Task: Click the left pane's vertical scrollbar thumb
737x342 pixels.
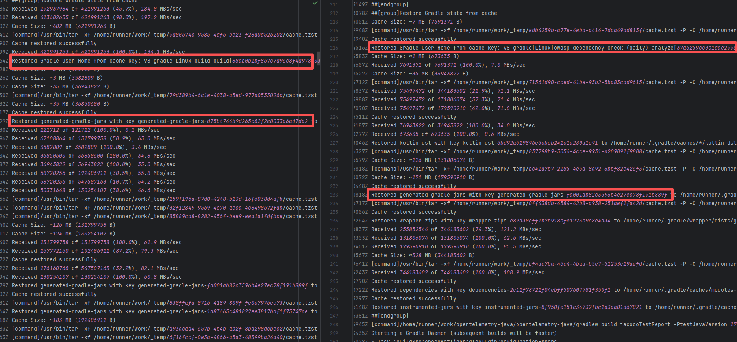Action: [319, 58]
